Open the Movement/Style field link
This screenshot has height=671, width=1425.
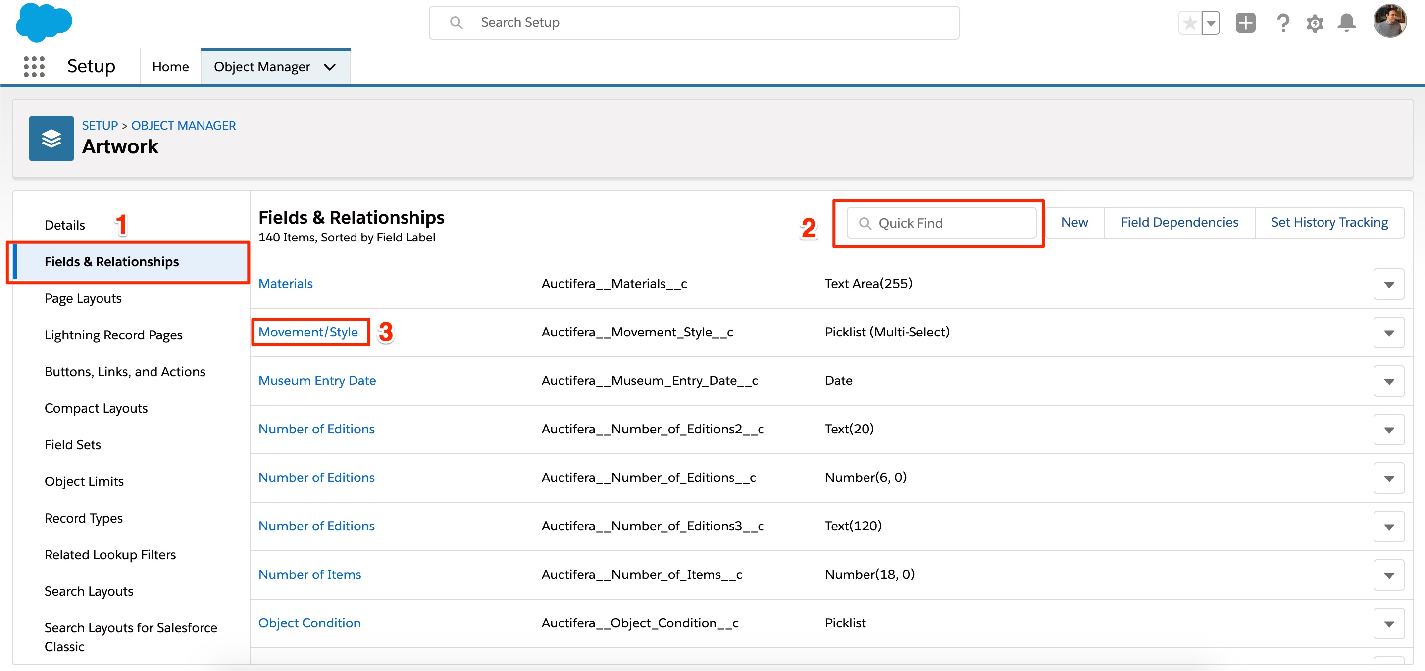(308, 332)
